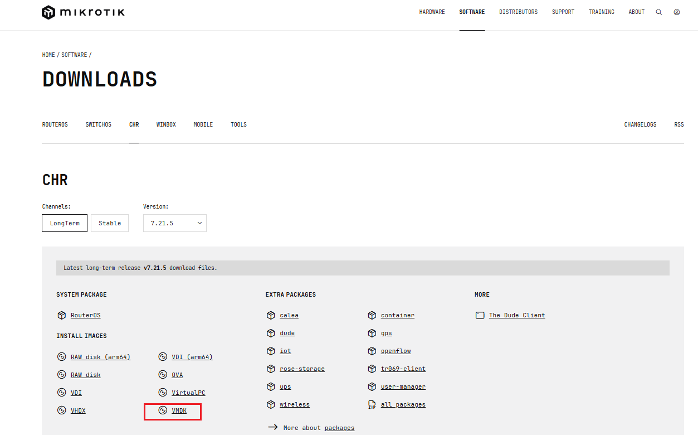Click package icon beside container

pos(372,315)
